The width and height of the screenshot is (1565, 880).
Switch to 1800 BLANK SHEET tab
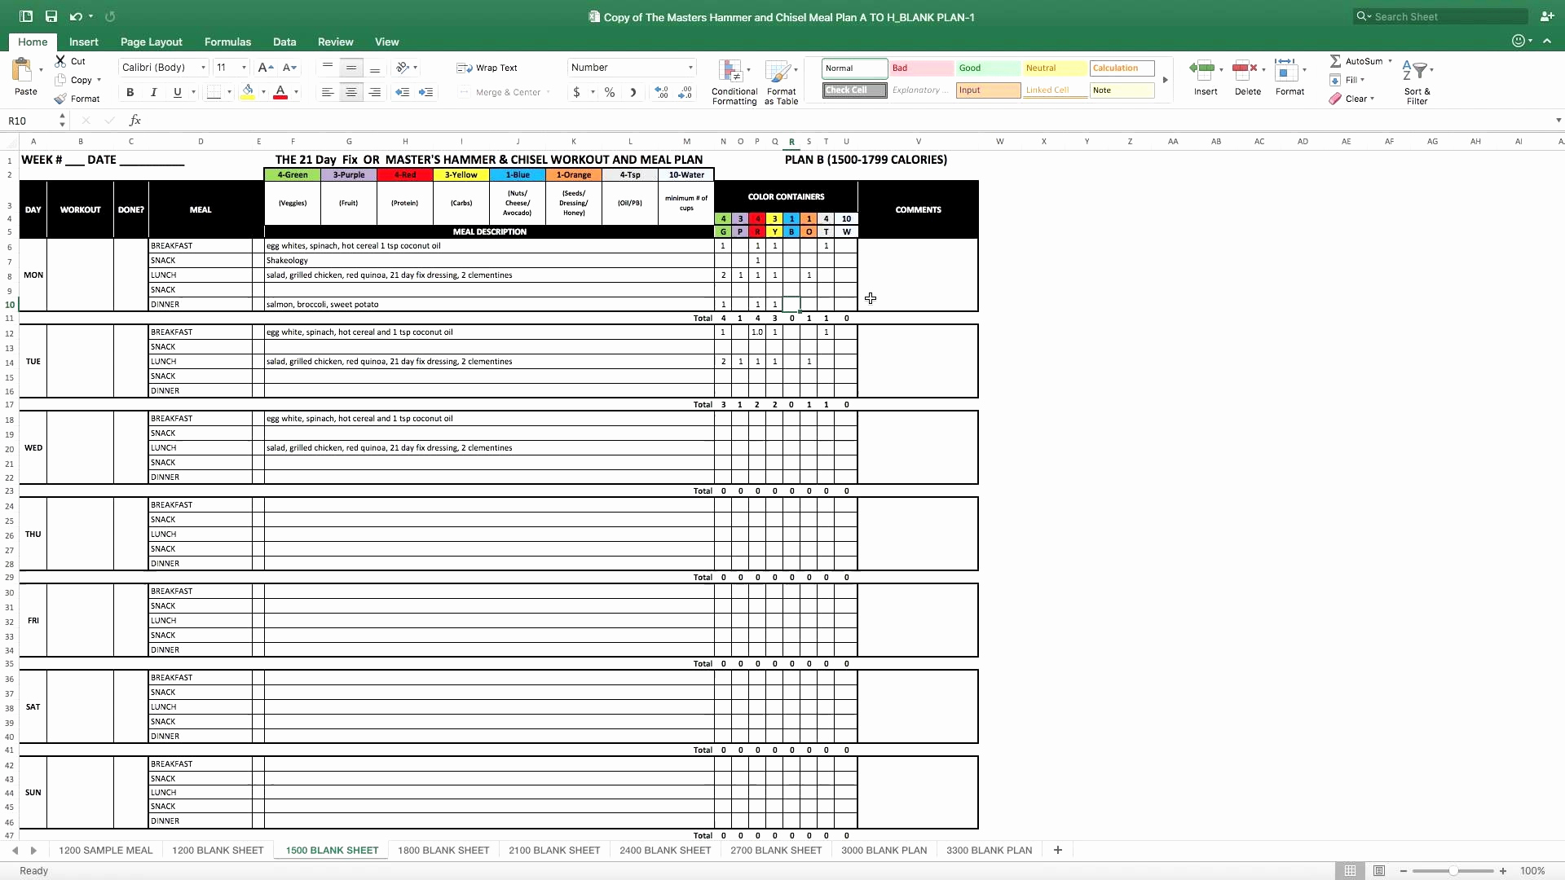click(443, 850)
